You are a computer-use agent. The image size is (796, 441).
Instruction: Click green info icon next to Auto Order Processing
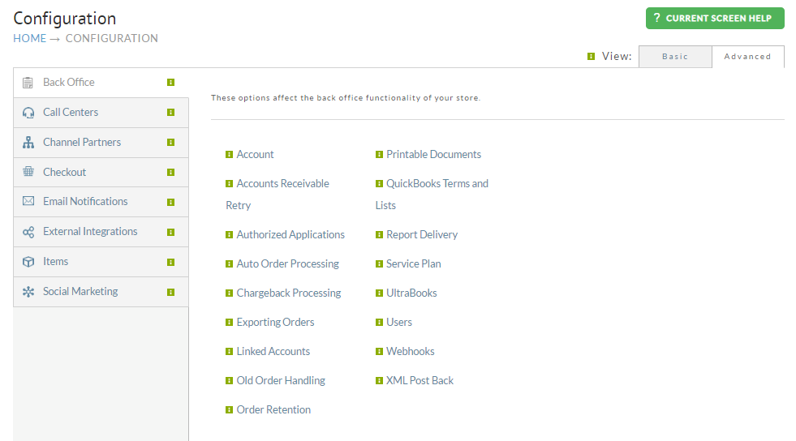pyautogui.click(x=230, y=264)
